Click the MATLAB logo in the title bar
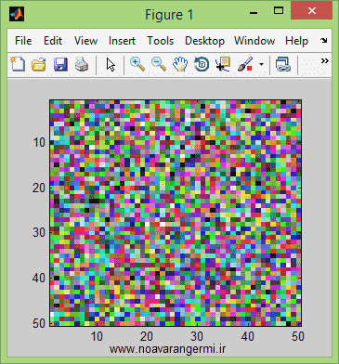 pos(17,14)
